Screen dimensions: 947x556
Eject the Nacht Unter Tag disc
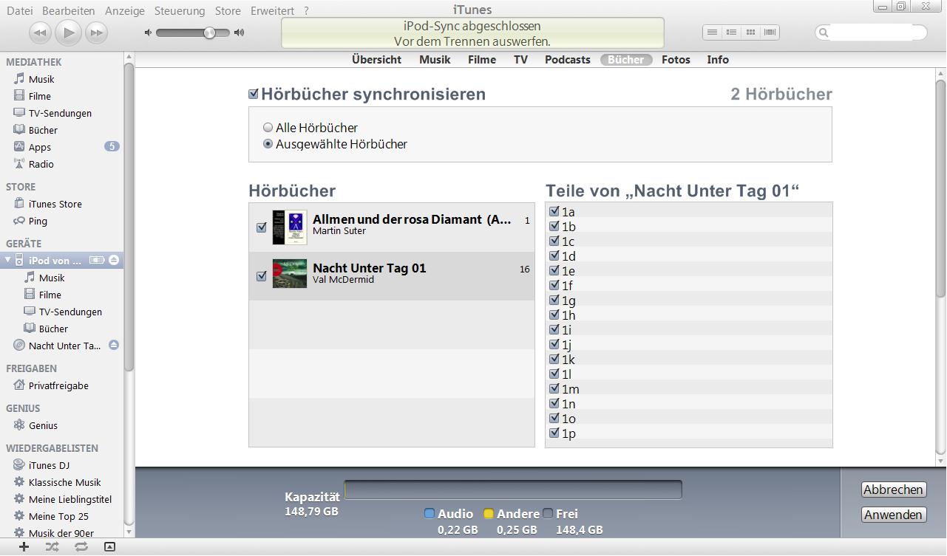pyautogui.click(x=114, y=345)
